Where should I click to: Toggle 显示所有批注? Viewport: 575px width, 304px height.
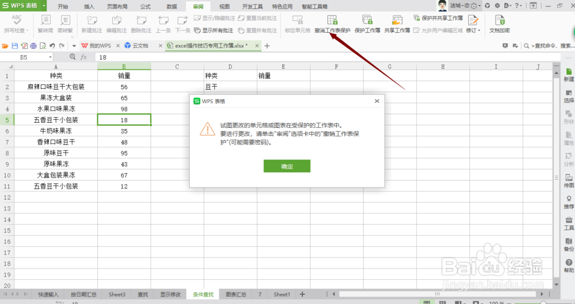(x=214, y=30)
